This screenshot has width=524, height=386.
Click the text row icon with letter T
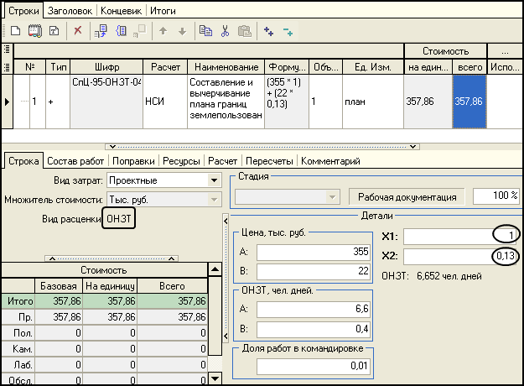click(54, 31)
